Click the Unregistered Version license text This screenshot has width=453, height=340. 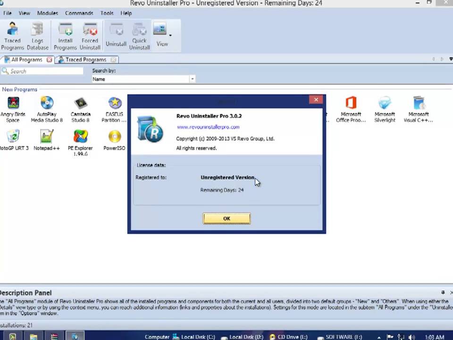(x=227, y=178)
